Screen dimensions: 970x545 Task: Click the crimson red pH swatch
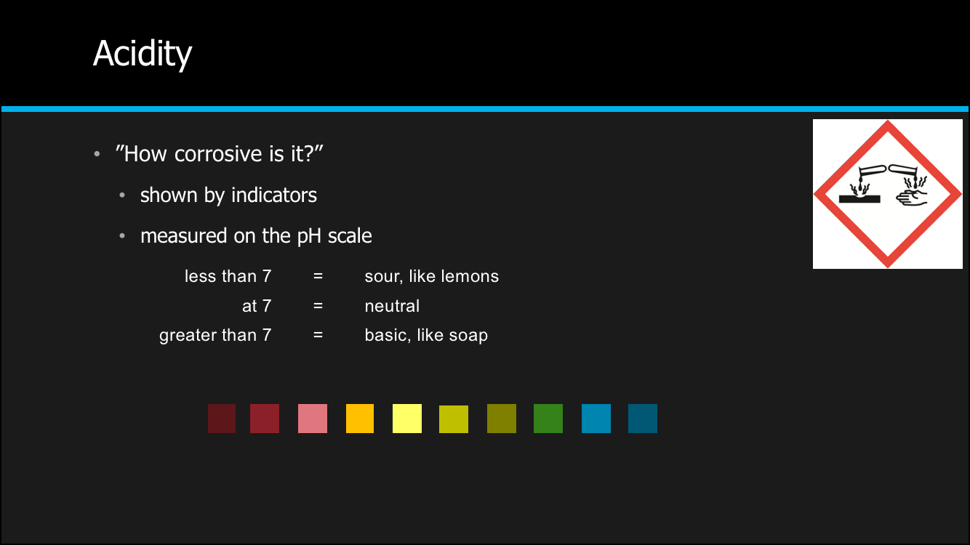click(265, 419)
